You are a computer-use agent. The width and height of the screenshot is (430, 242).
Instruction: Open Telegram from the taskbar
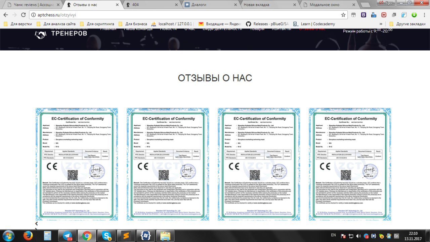[x=67, y=236]
